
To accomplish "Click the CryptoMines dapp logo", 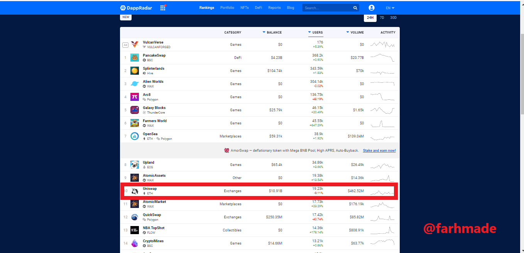I will click(x=135, y=243).
